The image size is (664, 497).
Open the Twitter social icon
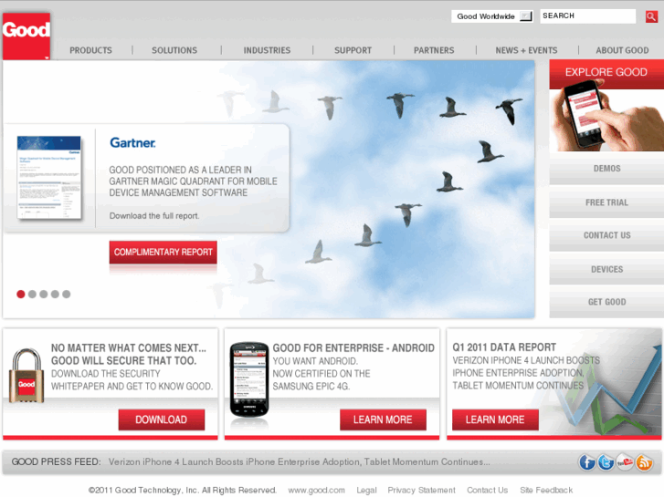coord(606,462)
